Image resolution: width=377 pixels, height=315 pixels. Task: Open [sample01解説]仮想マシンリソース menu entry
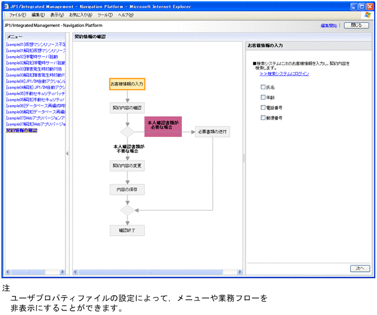click(36, 51)
